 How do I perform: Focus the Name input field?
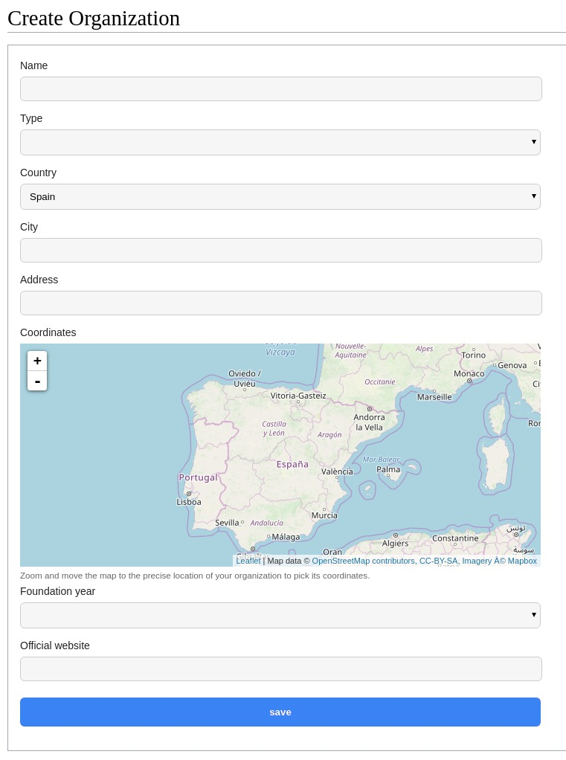[x=280, y=88]
